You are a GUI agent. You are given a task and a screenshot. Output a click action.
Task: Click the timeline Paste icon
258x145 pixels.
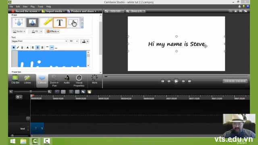(89, 92)
